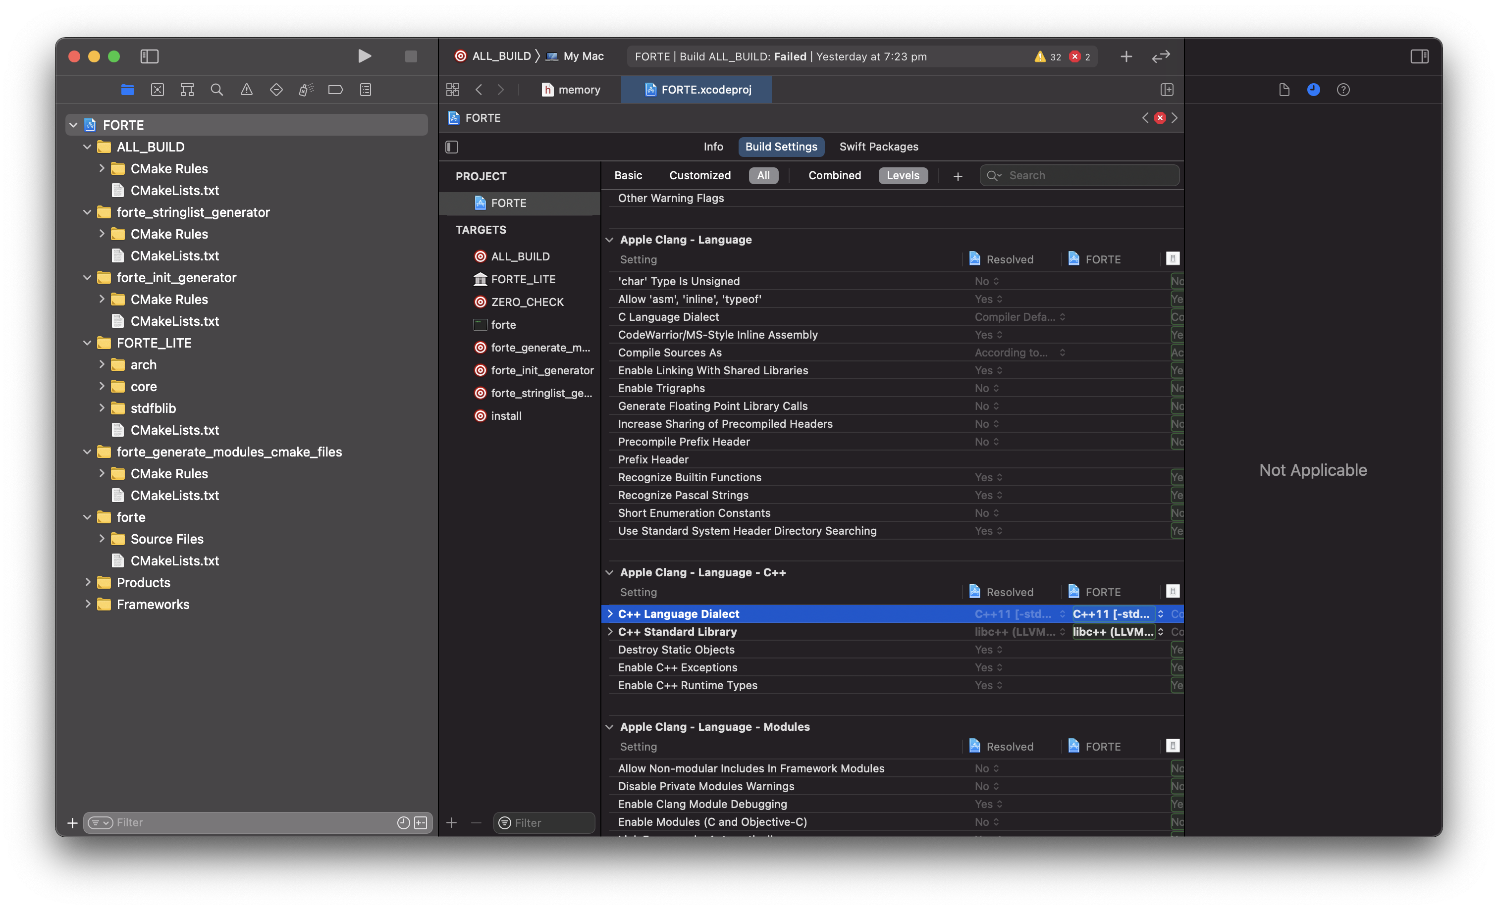Image resolution: width=1498 pixels, height=910 pixels.
Task: Open the Project navigator folder icon
Action: tap(128, 90)
